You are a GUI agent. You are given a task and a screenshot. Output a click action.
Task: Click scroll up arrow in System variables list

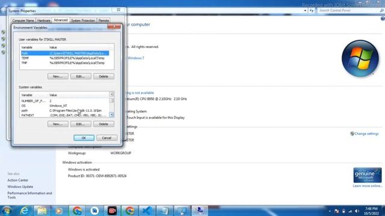tap(111, 94)
